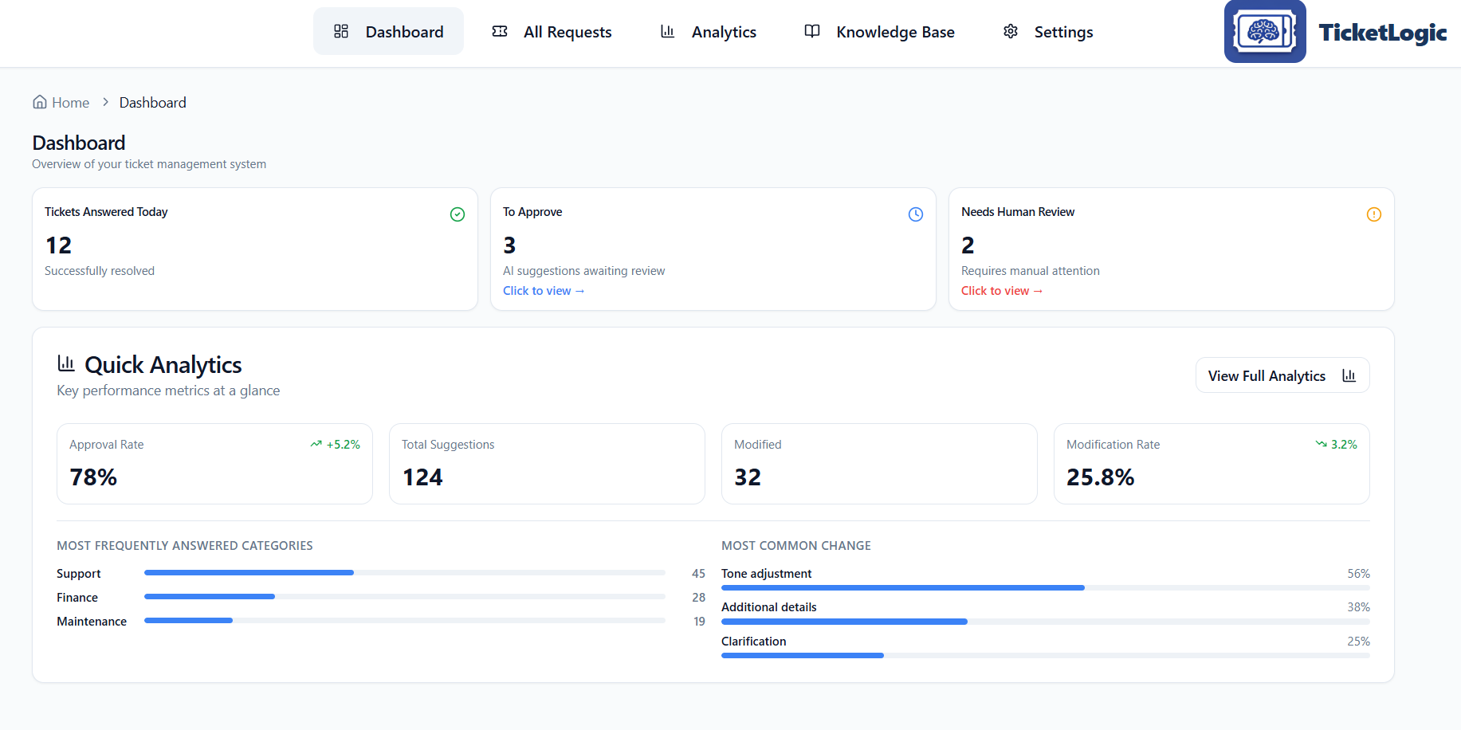Click the gear icon next to Settings

click(1011, 32)
